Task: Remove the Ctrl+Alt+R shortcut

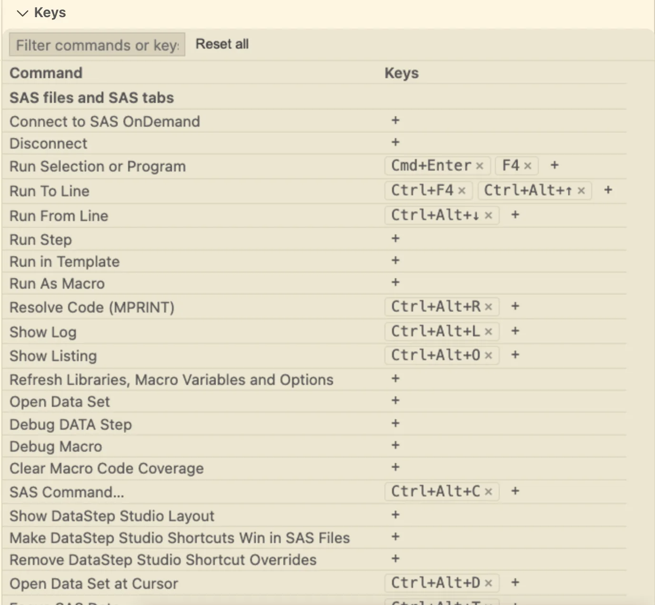Action: coord(488,307)
